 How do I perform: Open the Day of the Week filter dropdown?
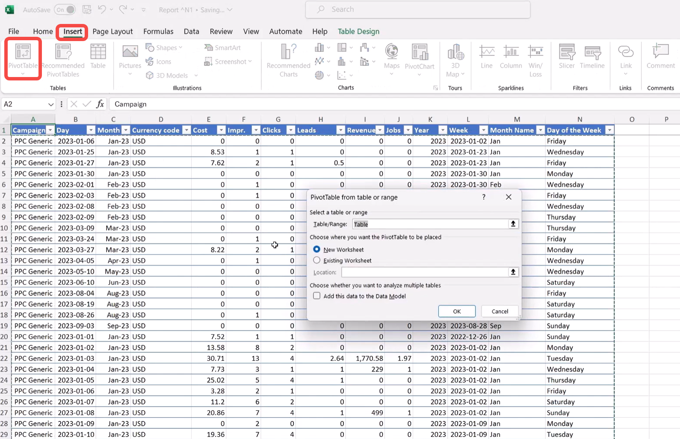[609, 130]
